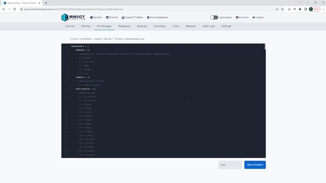The width and height of the screenshot is (326, 183).
Task: Click the BisectHosting logo
Action: pos(73,17)
